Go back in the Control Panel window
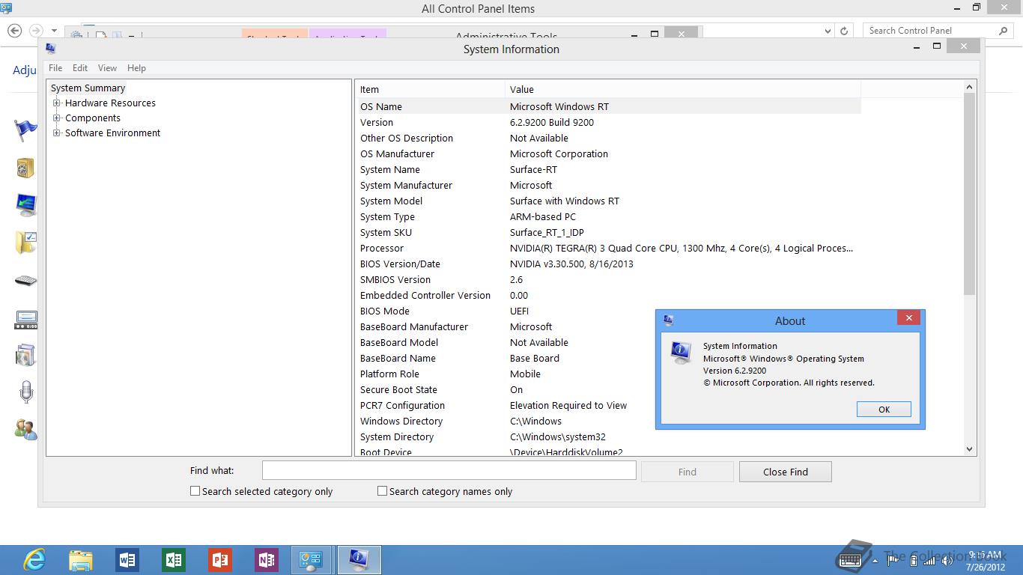Screen dimensions: 1023x575 [x=14, y=31]
